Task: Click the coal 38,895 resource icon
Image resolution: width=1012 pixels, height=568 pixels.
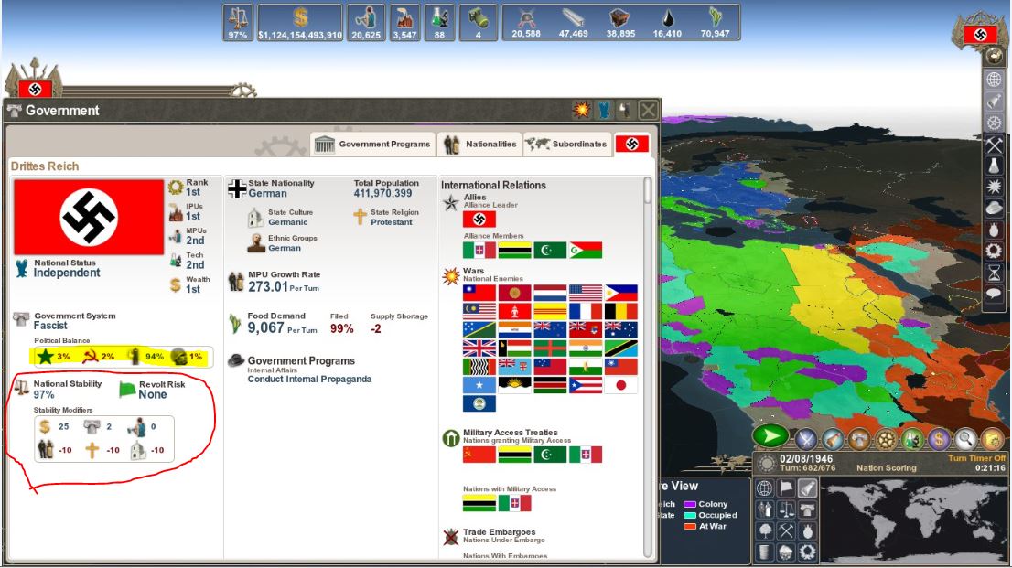Action: [620, 23]
